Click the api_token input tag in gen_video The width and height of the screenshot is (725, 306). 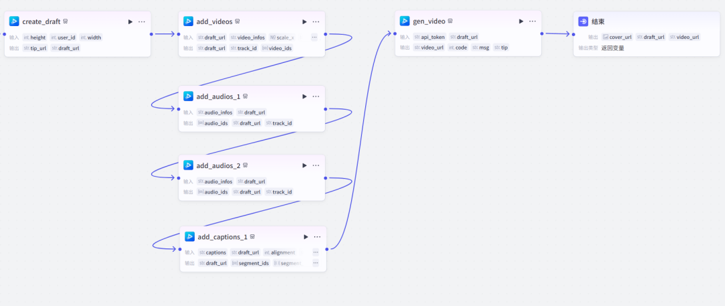point(430,37)
